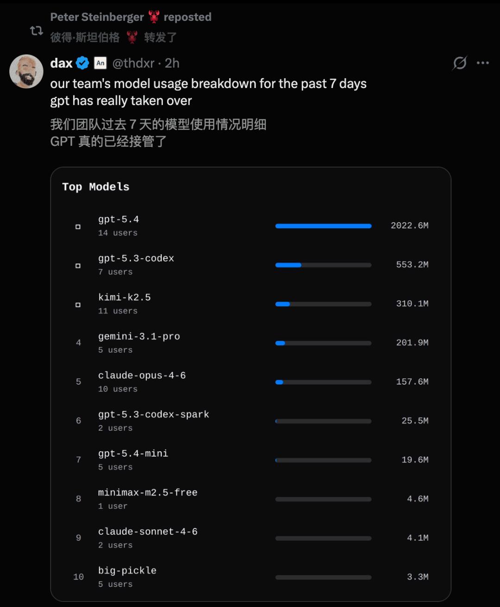The width and height of the screenshot is (500, 607).
Task: Click the gpt-5.3-codex rank marker icon
Action: click(x=78, y=266)
